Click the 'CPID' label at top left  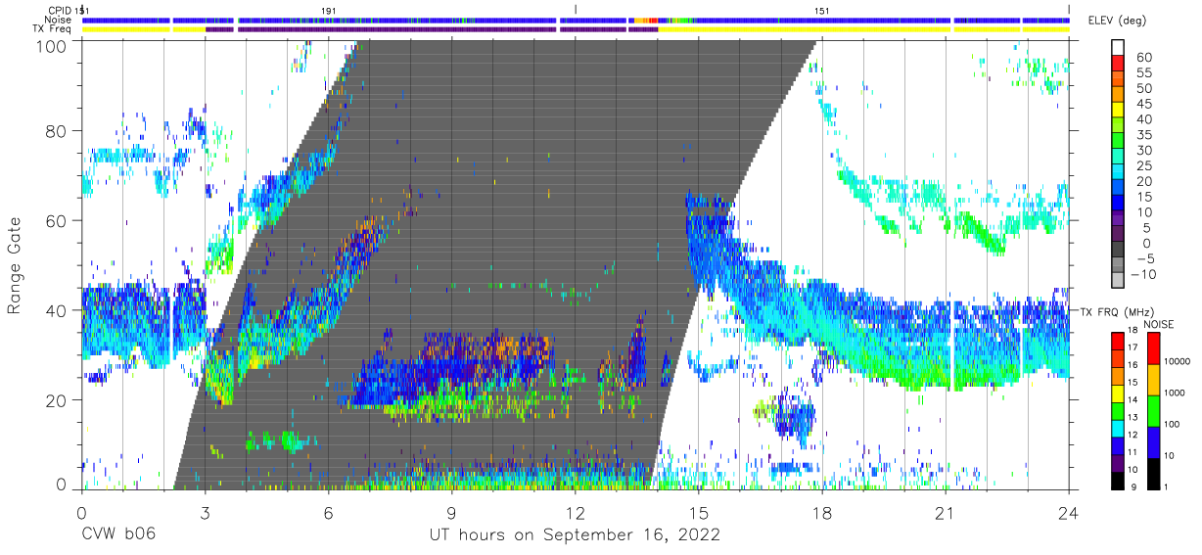click(59, 10)
